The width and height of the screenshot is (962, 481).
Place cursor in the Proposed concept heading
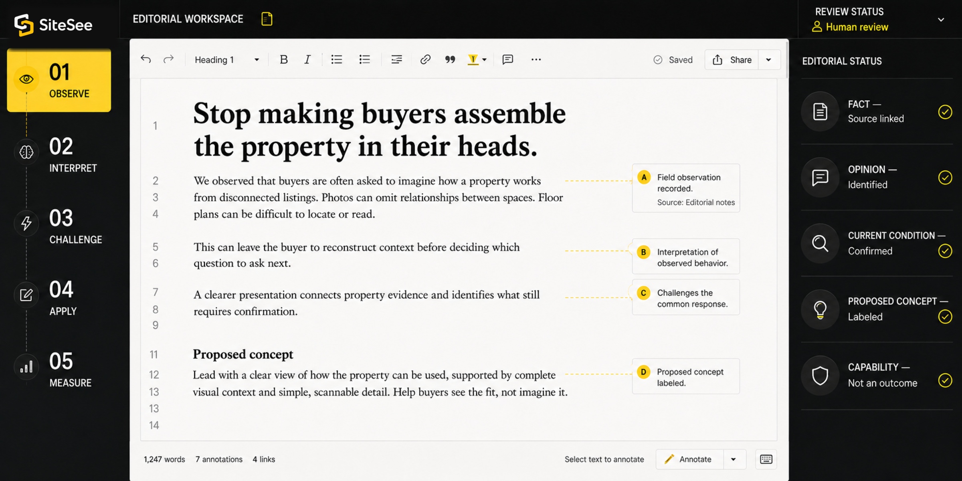pyautogui.click(x=243, y=354)
